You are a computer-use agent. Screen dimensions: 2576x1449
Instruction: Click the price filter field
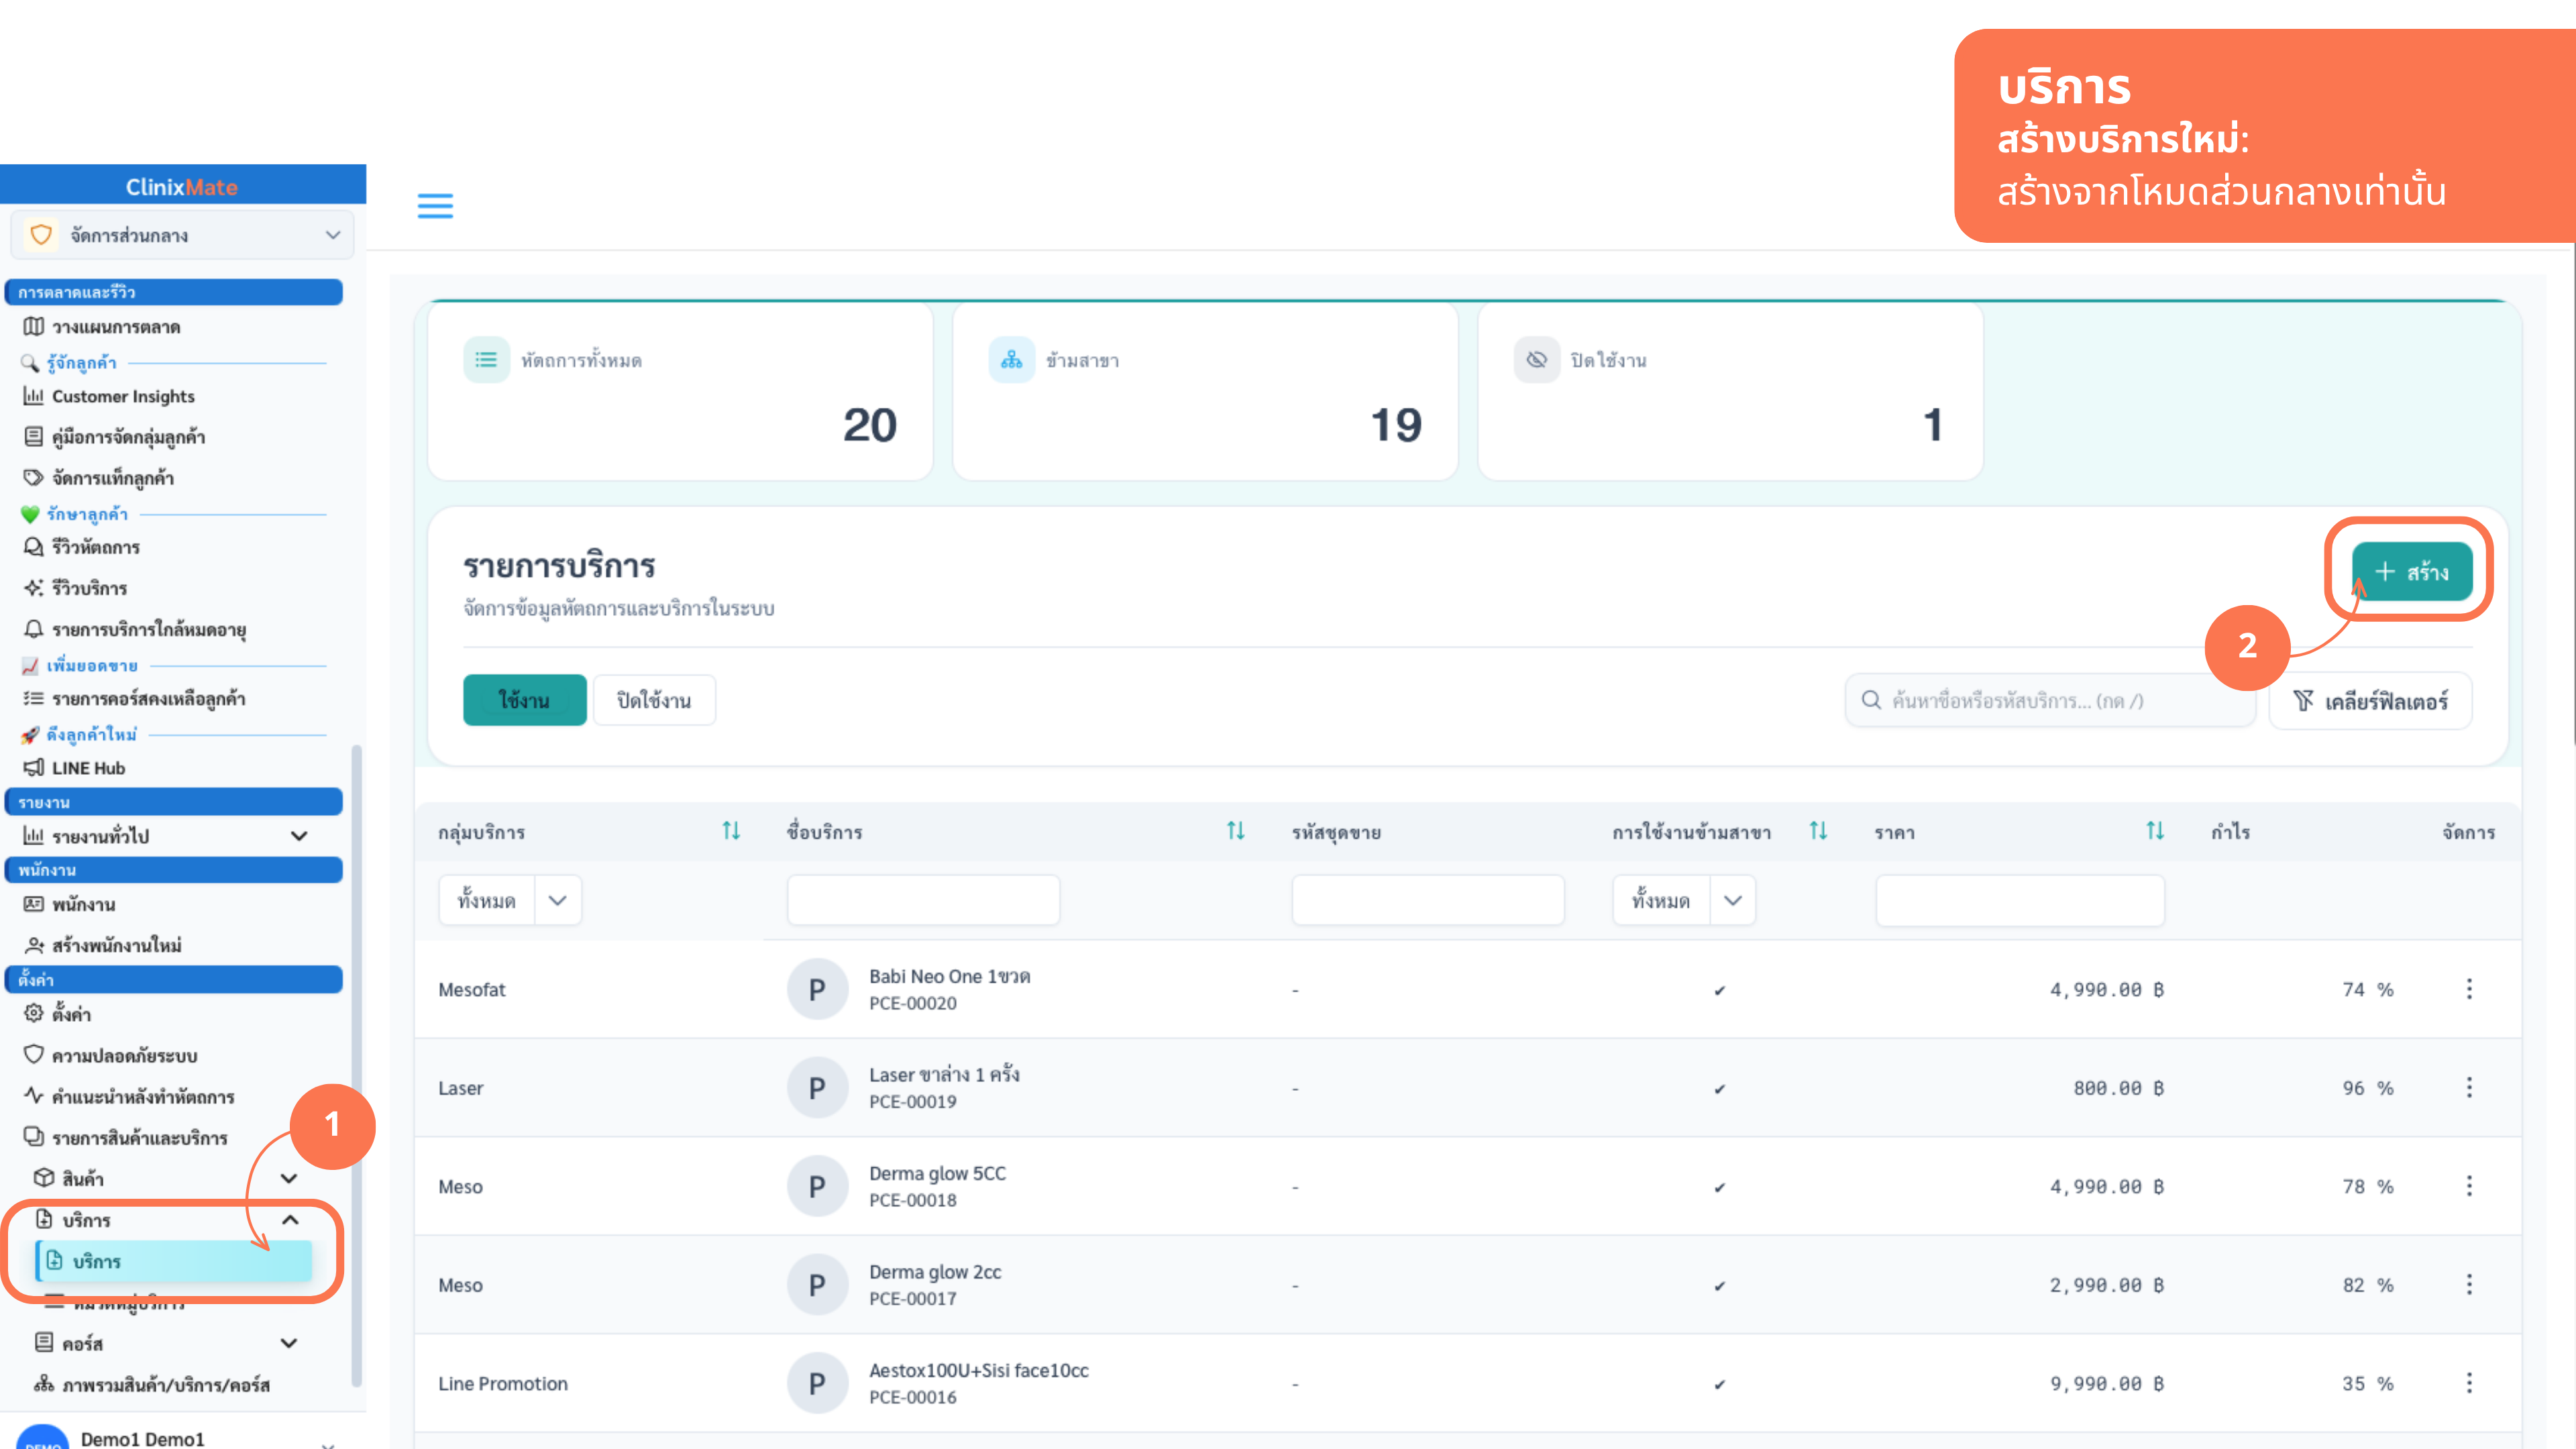pyautogui.click(x=2020, y=900)
